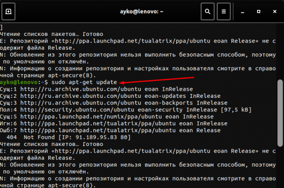284x188 pixels.
Task: Close the terminal window
Action: (x=275, y=11)
